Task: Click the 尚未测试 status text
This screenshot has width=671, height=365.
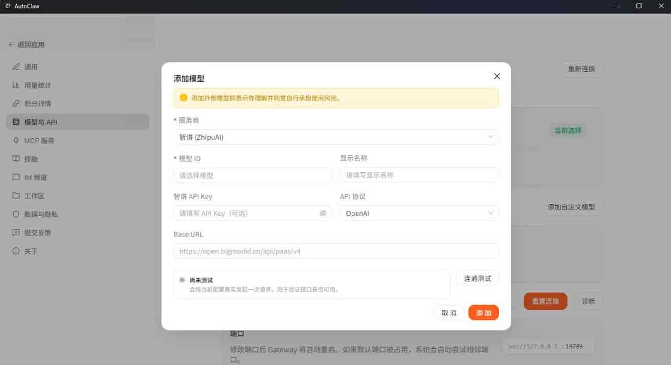Action: point(201,280)
